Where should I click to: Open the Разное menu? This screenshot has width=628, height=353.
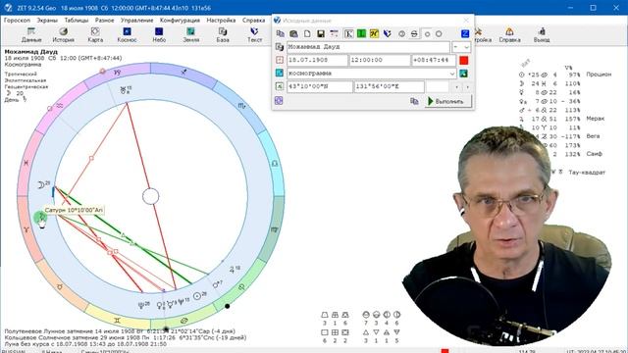(x=105, y=20)
